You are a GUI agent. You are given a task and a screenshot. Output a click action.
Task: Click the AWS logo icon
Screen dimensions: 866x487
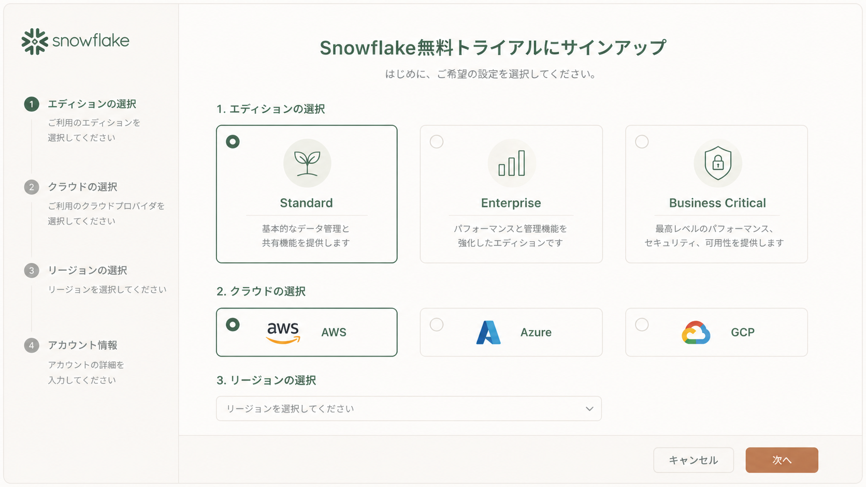coord(283,332)
